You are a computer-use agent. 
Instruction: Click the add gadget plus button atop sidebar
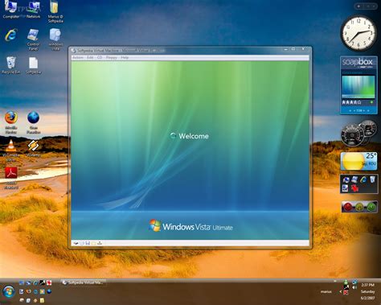(358, 6)
